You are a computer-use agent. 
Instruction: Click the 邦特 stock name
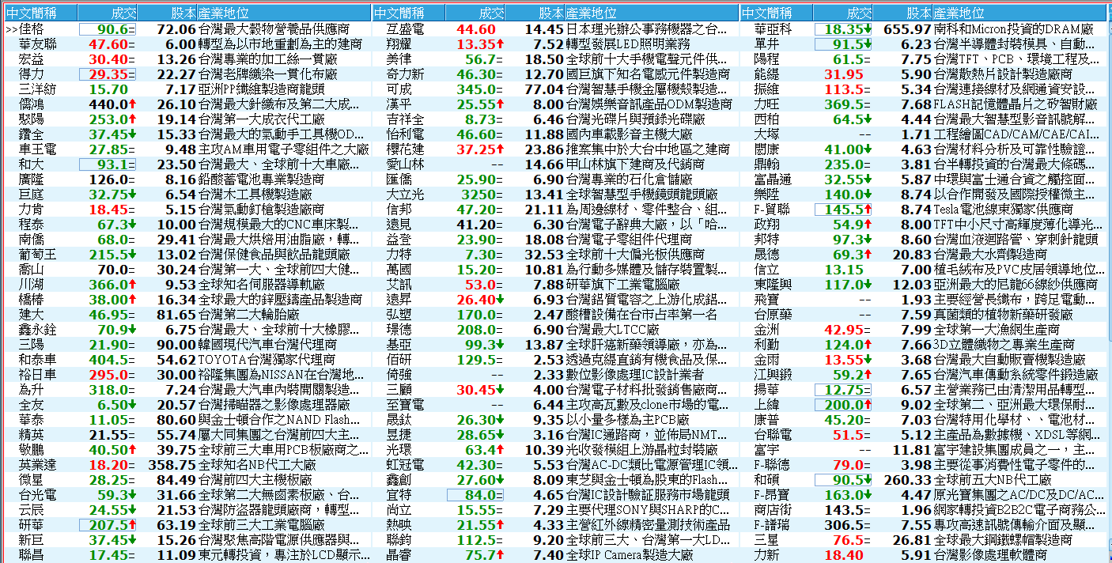[x=768, y=239]
